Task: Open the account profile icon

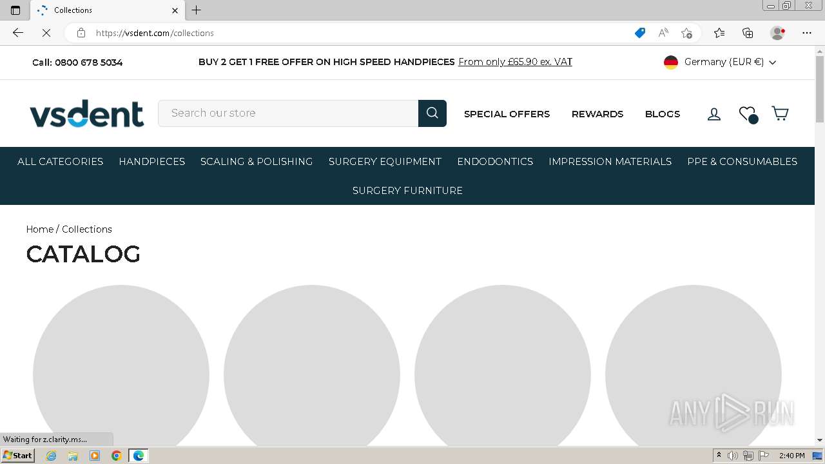Action: click(x=714, y=114)
